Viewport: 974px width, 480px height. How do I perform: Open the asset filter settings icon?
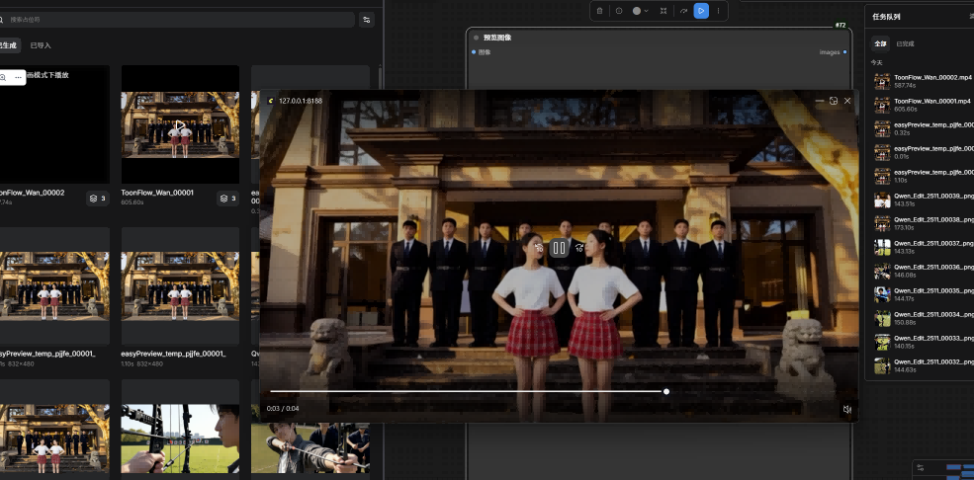[x=367, y=19]
